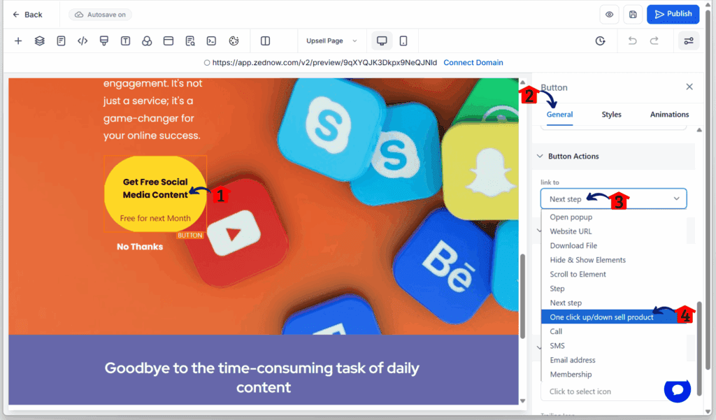
Task: Select the Get Free Social Media Content button
Action: point(155,194)
